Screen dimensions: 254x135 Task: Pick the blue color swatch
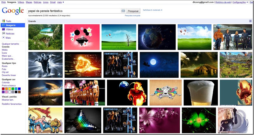19,89
